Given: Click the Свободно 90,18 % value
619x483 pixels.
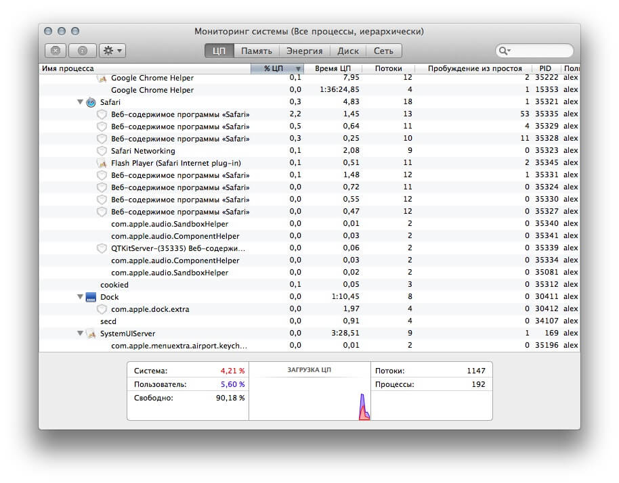Looking at the screenshot, I should pos(230,398).
